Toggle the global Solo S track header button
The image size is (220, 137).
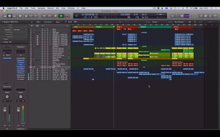point(42,26)
